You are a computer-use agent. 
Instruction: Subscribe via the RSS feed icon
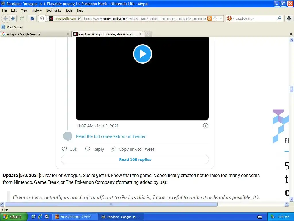[209, 18]
